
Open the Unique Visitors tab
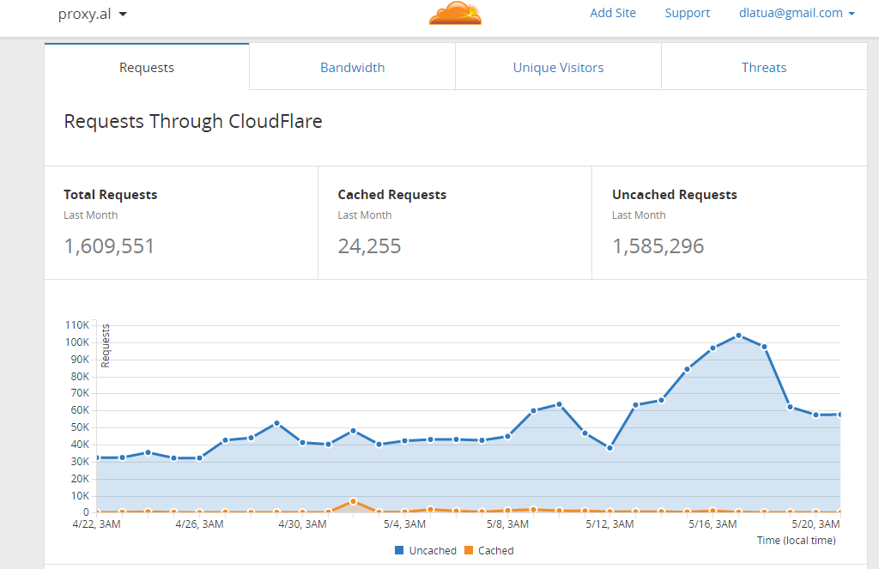[x=558, y=68]
